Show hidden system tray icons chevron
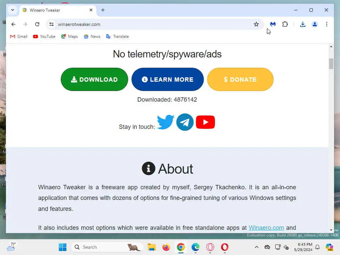This screenshot has height=255, width=340. tap(257, 247)
